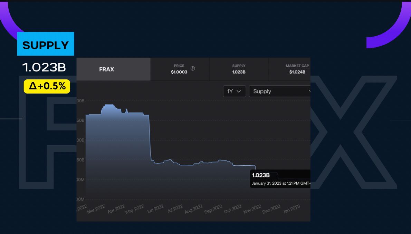411x234 pixels.
Task: Click the Jan 2023 axis label
Action: 292,209
